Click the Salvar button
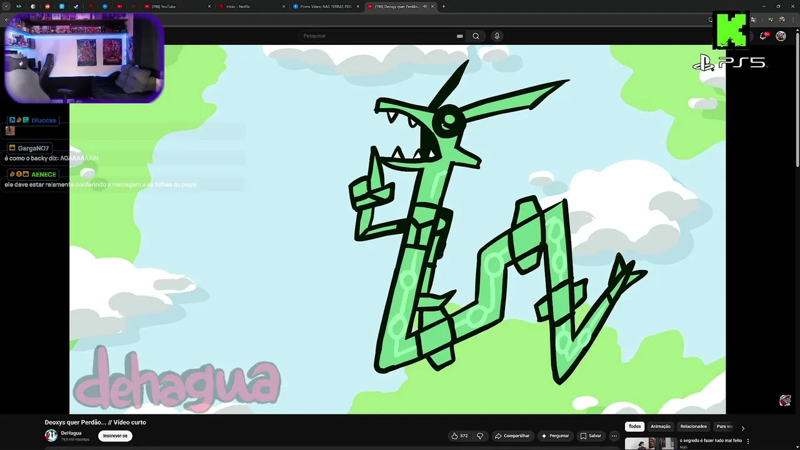This screenshot has height=450, width=800. [x=591, y=436]
